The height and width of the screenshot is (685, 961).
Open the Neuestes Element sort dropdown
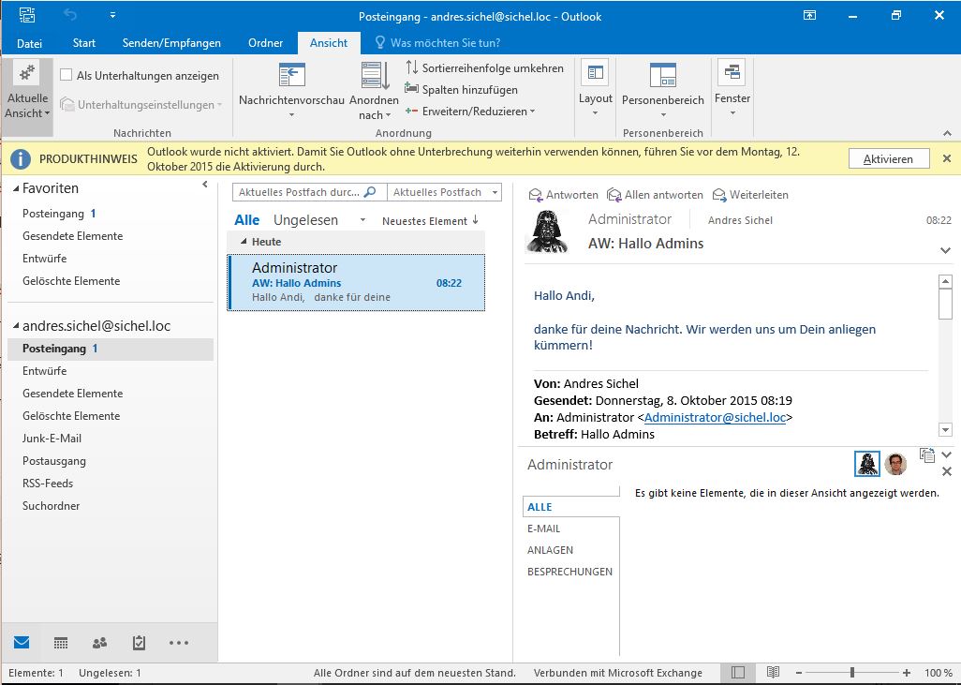(x=430, y=221)
